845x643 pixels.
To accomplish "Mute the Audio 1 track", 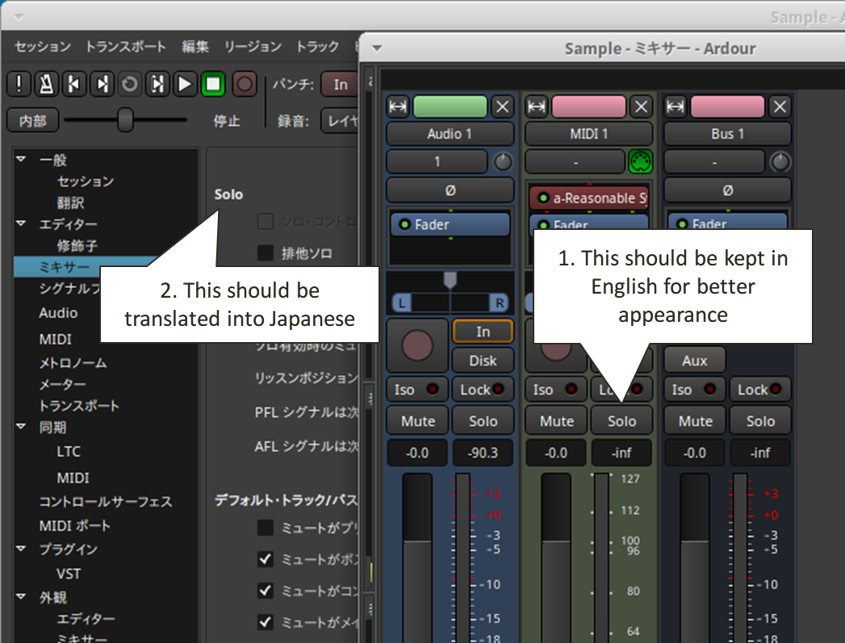I will [417, 421].
